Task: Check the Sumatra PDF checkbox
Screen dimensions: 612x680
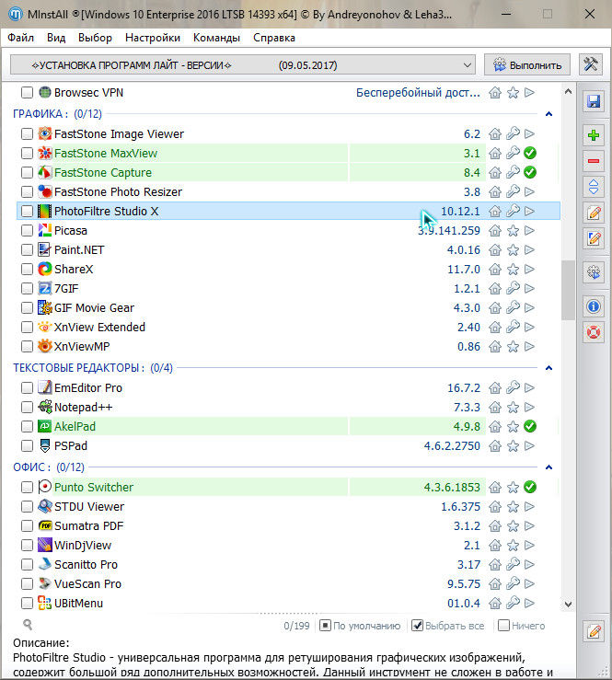Action: [x=27, y=525]
